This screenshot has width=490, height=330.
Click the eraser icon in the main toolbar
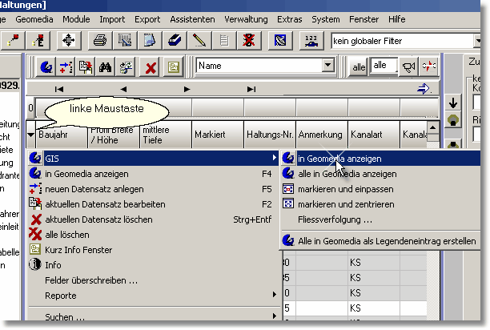pos(175,41)
